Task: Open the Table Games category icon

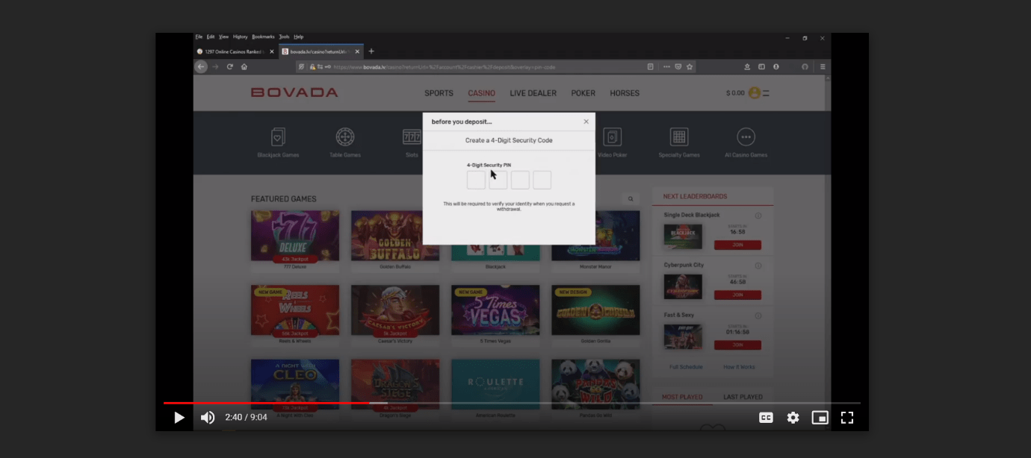Action: pos(345,137)
